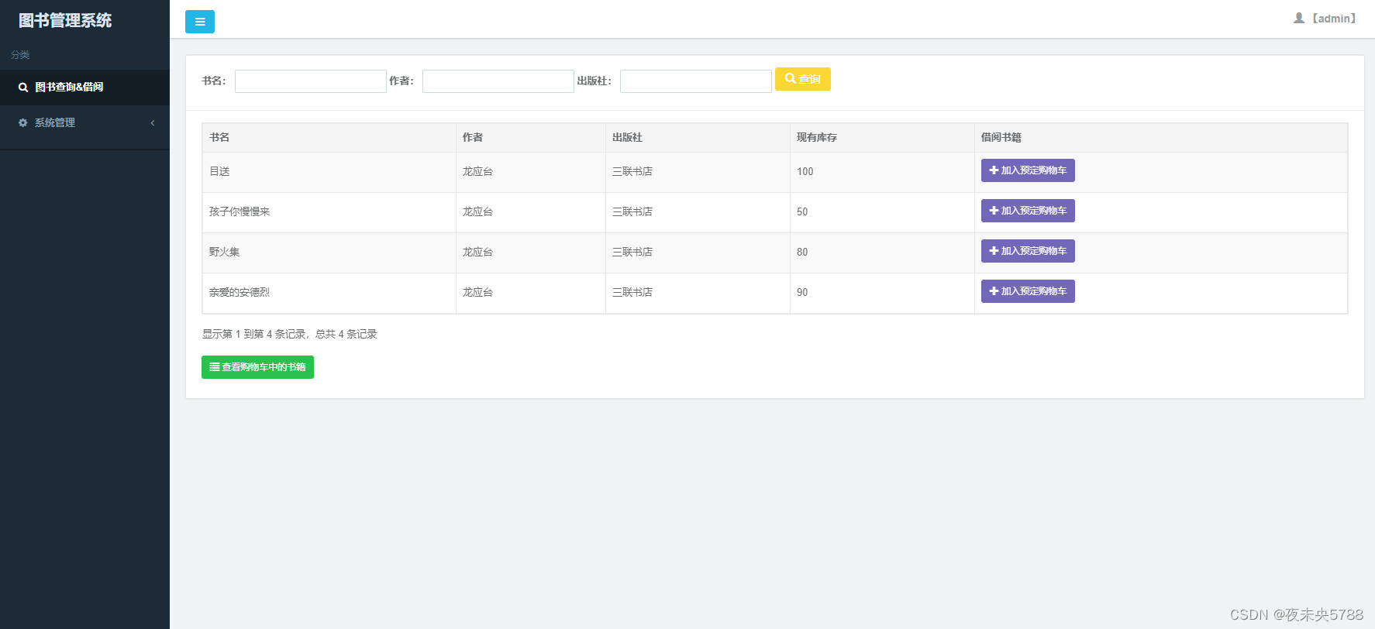This screenshot has height=629, width=1375.
Task: Click 龙应台 author in the 目送 row
Action: pos(477,172)
